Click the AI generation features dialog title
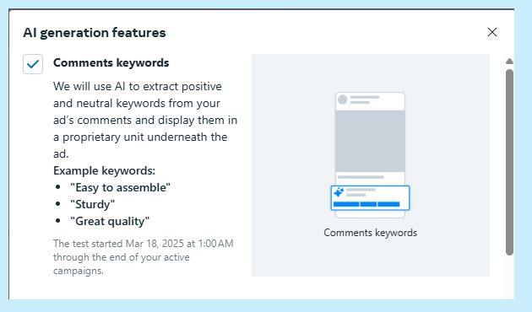532x312 pixels. click(95, 33)
